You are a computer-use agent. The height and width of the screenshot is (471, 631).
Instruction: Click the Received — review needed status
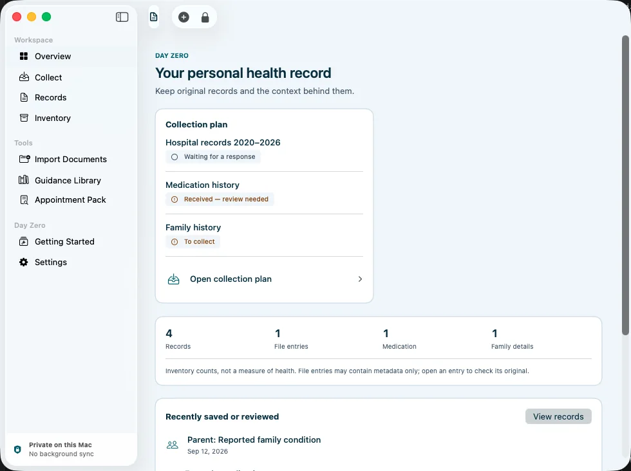220,199
